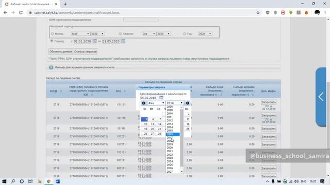Open Task View on the taskbar

[x=30, y=181]
